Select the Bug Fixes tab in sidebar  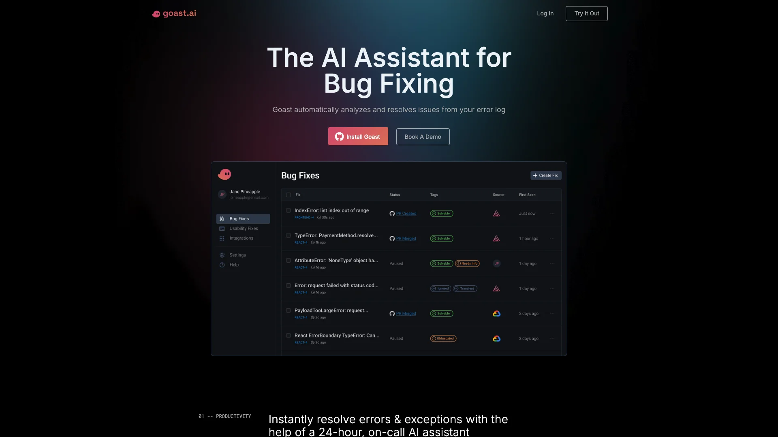tap(243, 219)
